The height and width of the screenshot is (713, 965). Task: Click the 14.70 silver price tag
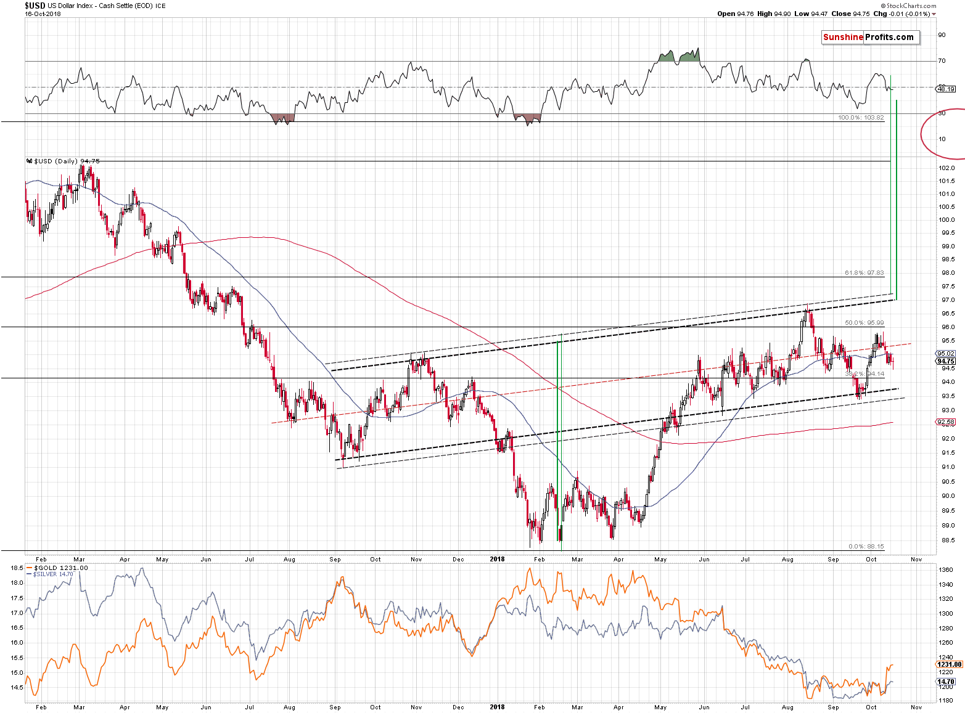pos(946,682)
